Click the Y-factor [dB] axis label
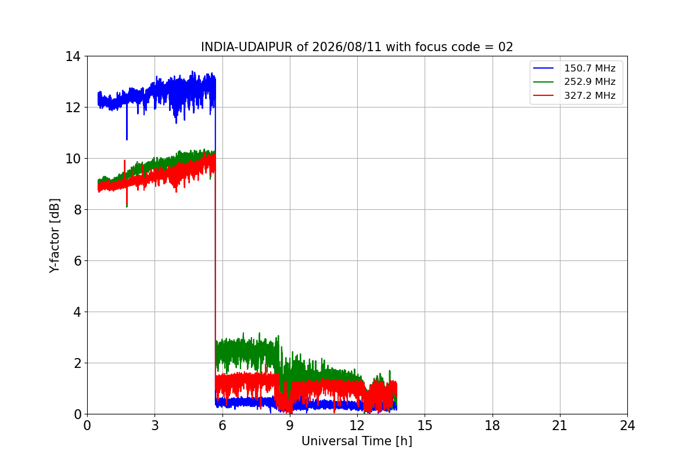 point(55,235)
